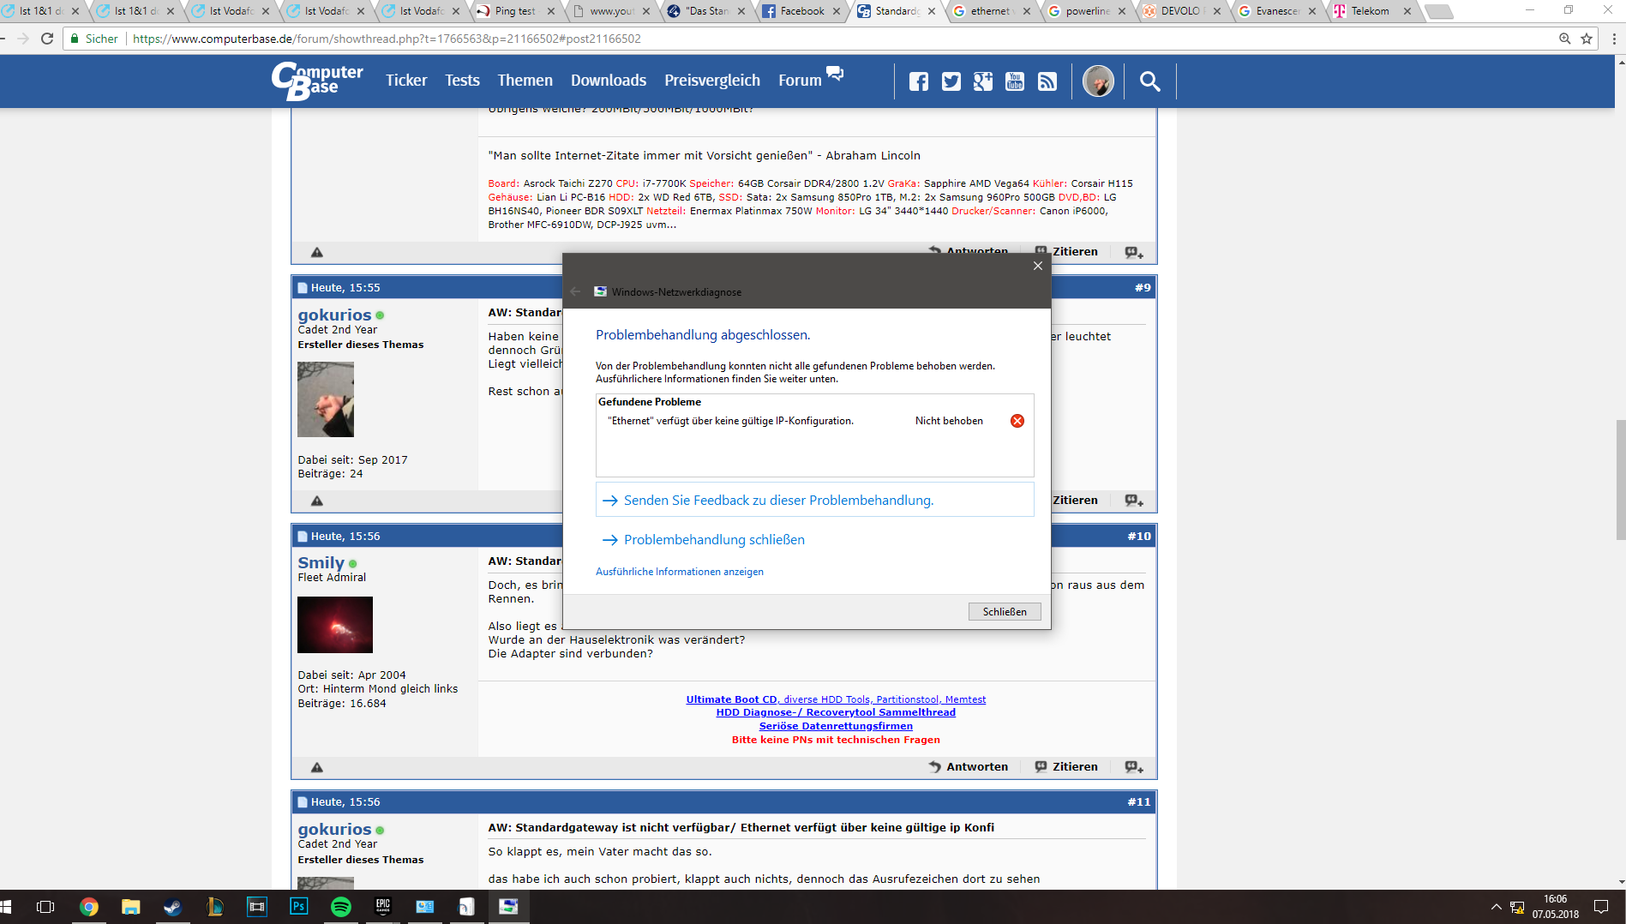Screen dimensions: 1626x924
Task: Show hidden tray icons chevron
Action: click(1496, 907)
